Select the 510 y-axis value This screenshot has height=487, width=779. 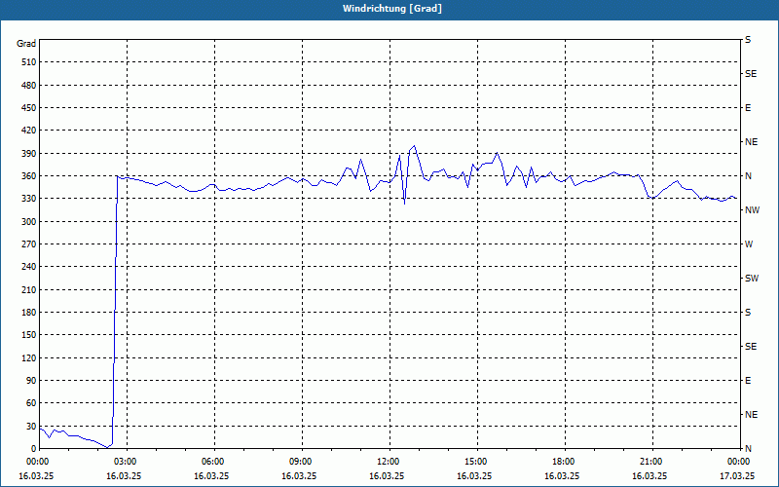29,62
